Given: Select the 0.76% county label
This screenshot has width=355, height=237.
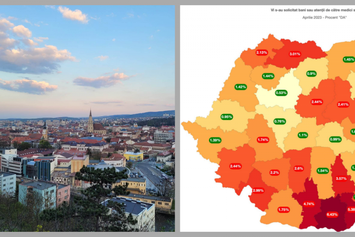Looking at the screenshot, I should click(280, 121).
